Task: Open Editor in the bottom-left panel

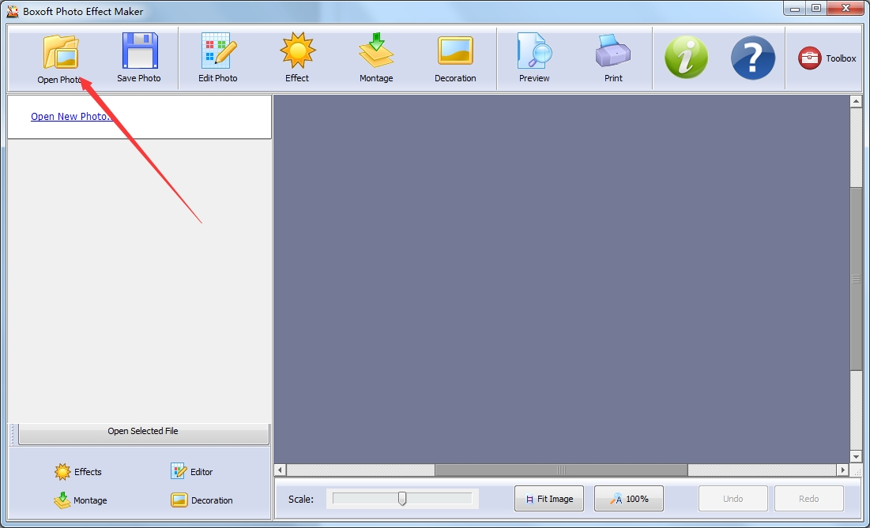Action: (x=192, y=471)
